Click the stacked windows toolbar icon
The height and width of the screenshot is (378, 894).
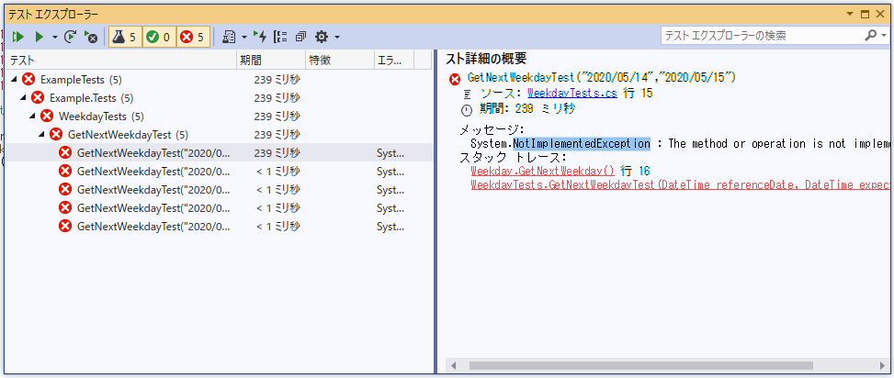coord(301,37)
